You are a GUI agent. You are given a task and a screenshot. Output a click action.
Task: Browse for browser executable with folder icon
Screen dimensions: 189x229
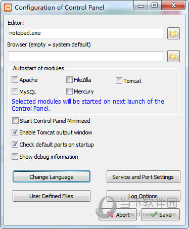point(173,56)
